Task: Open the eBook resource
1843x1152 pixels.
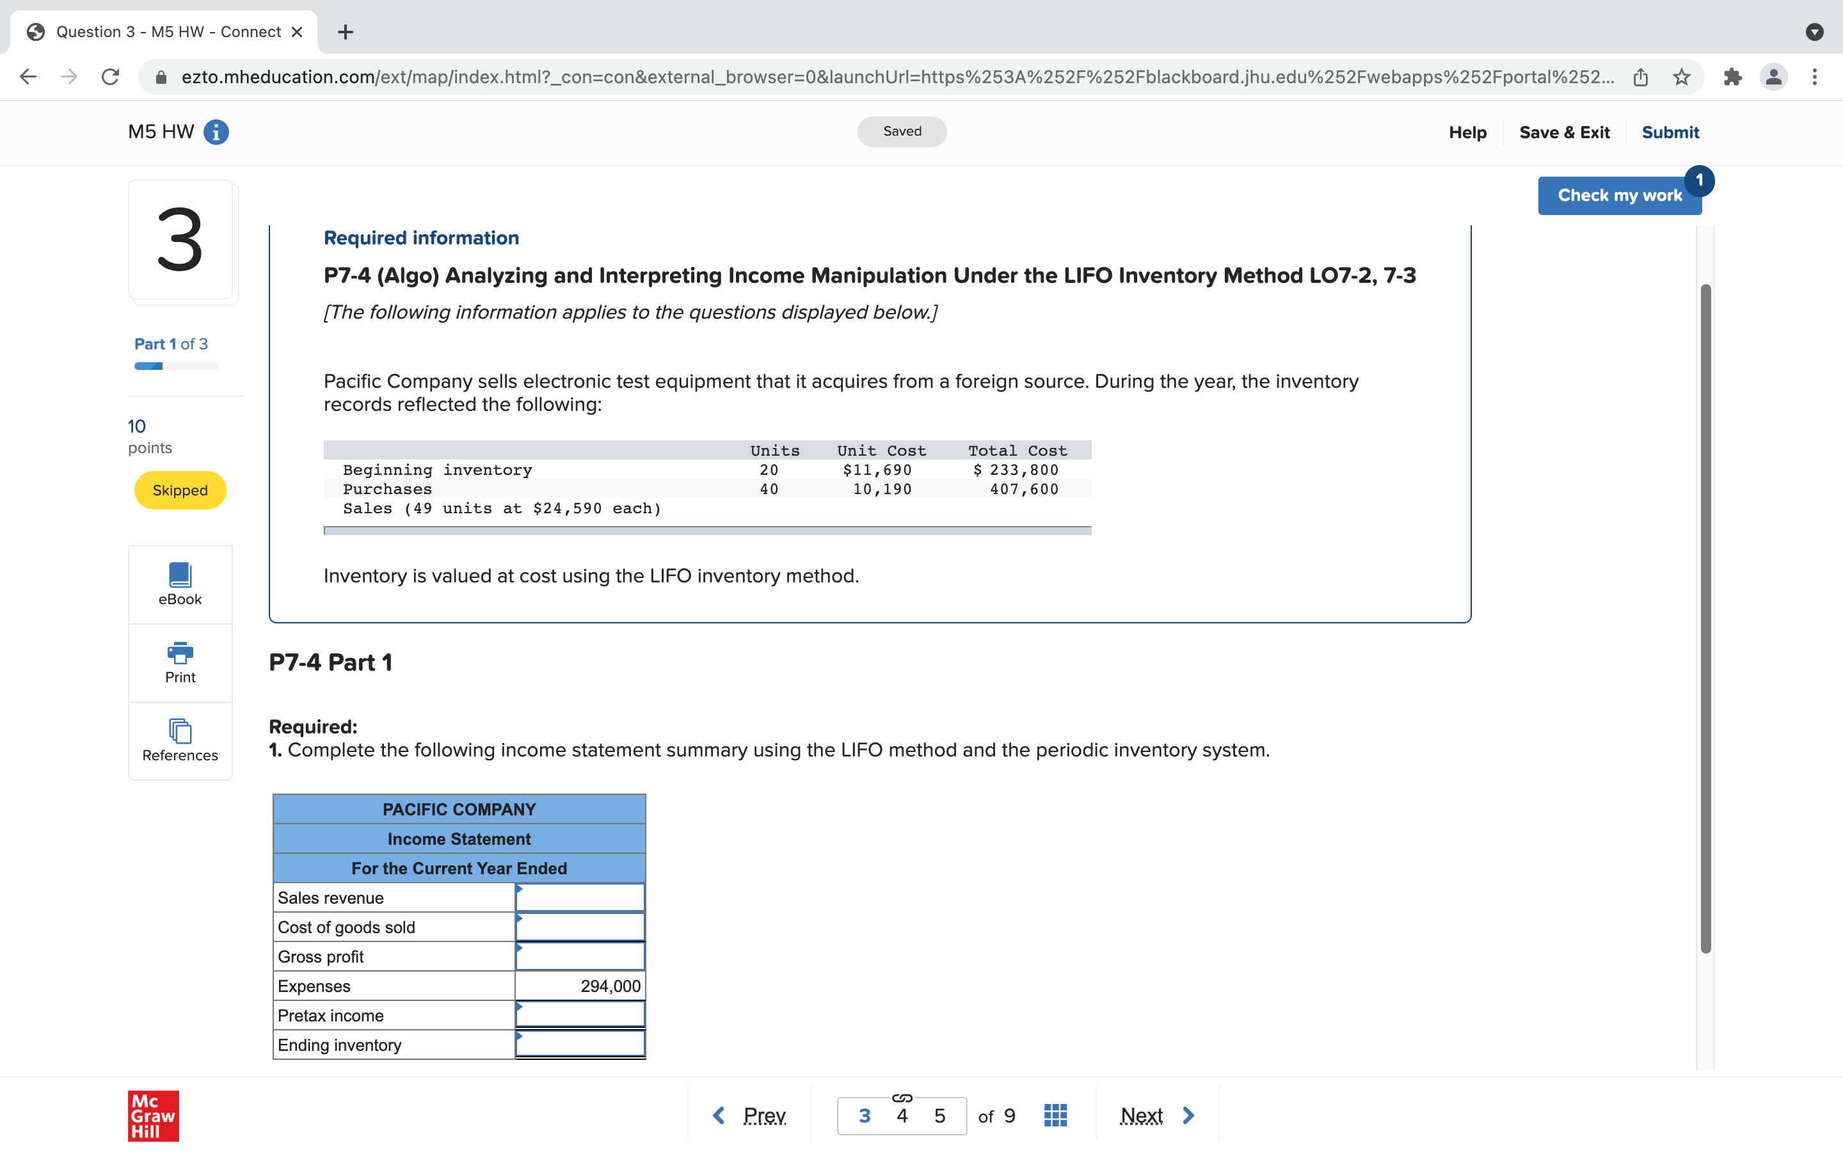Action: [x=179, y=584]
